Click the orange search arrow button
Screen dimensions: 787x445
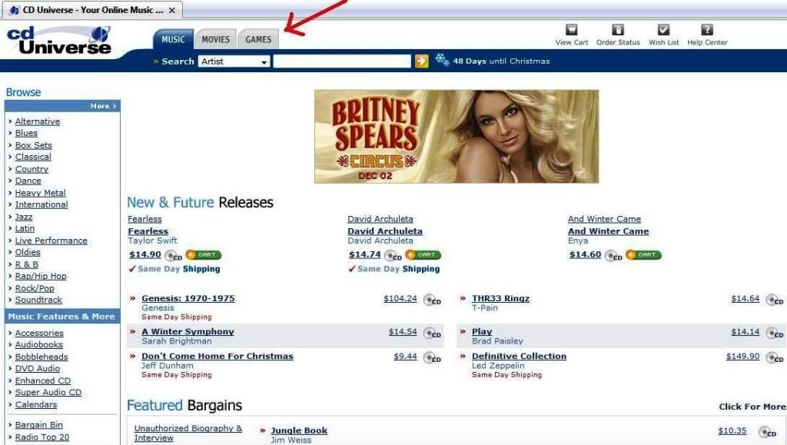click(x=422, y=61)
